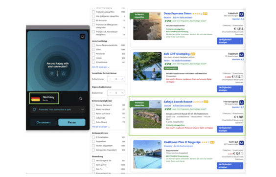Increase Schlafzimmer count with plus icon
Viewport: 276px width, 177px height.
pos(122,79)
